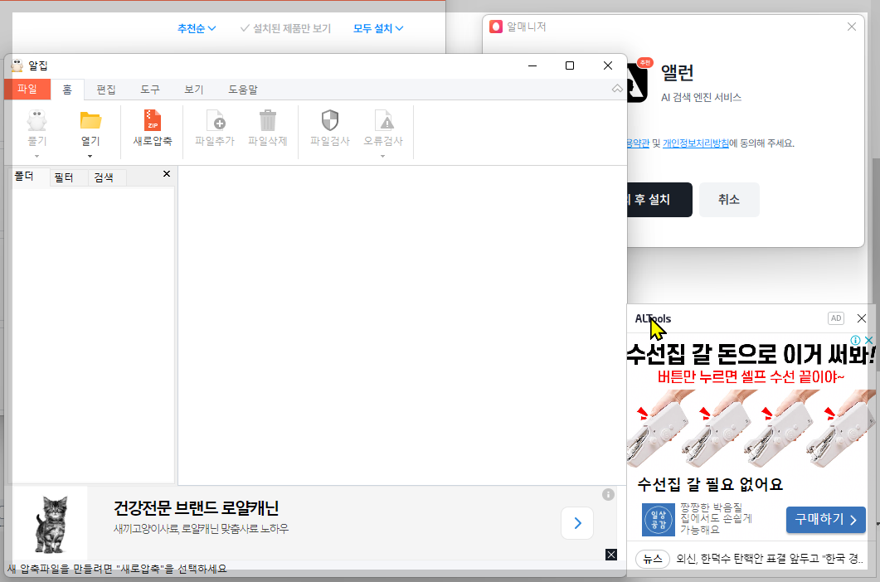
Task: Close the ALTools ad popup
Action: click(862, 318)
